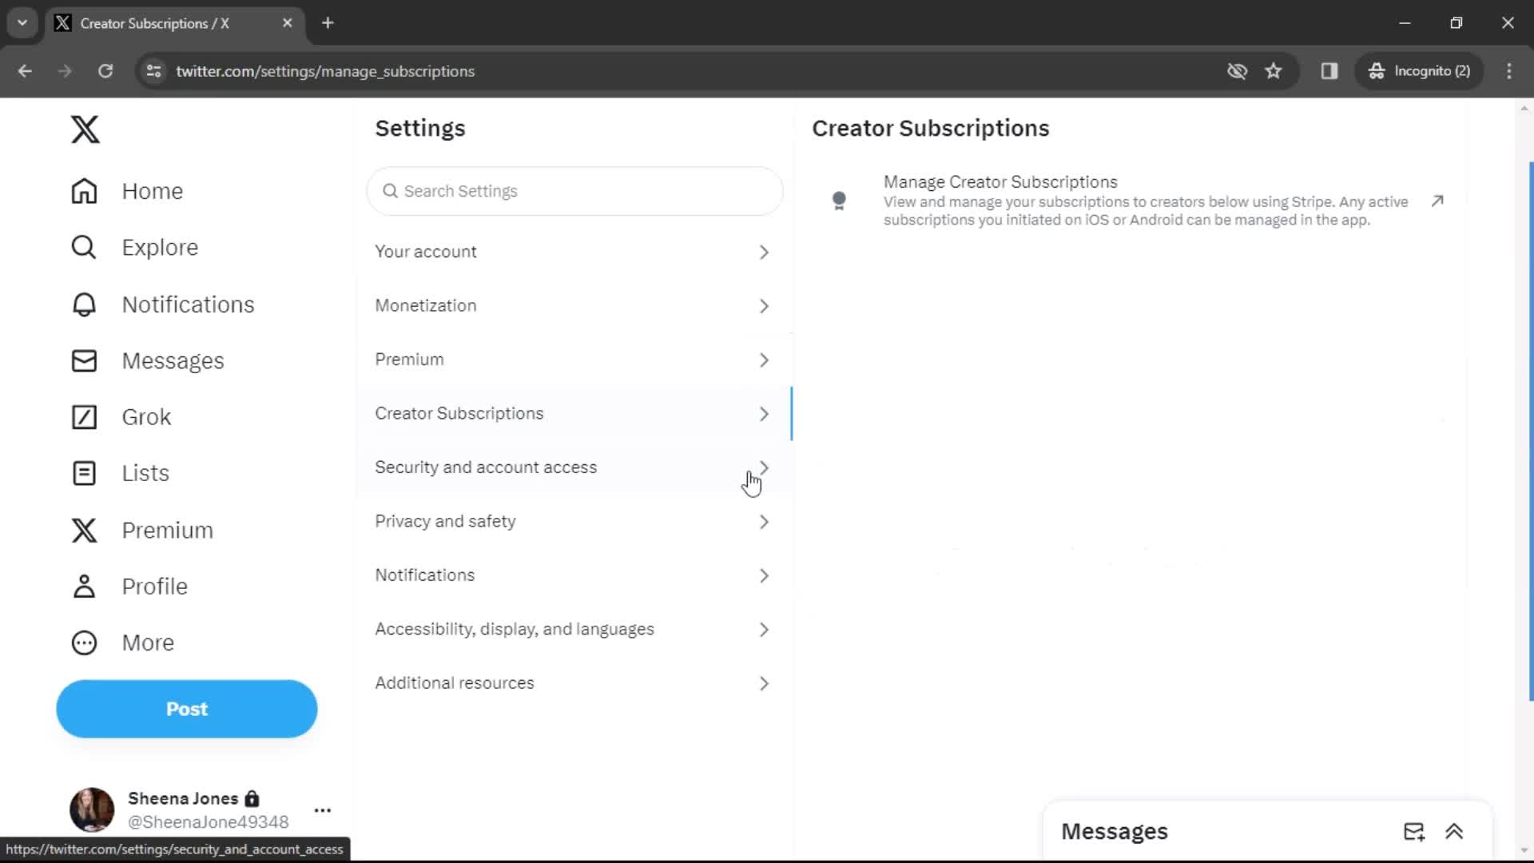The width and height of the screenshot is (1534, 863).
Task: Click the Grok text link
Action: click(x=146, y=417)
